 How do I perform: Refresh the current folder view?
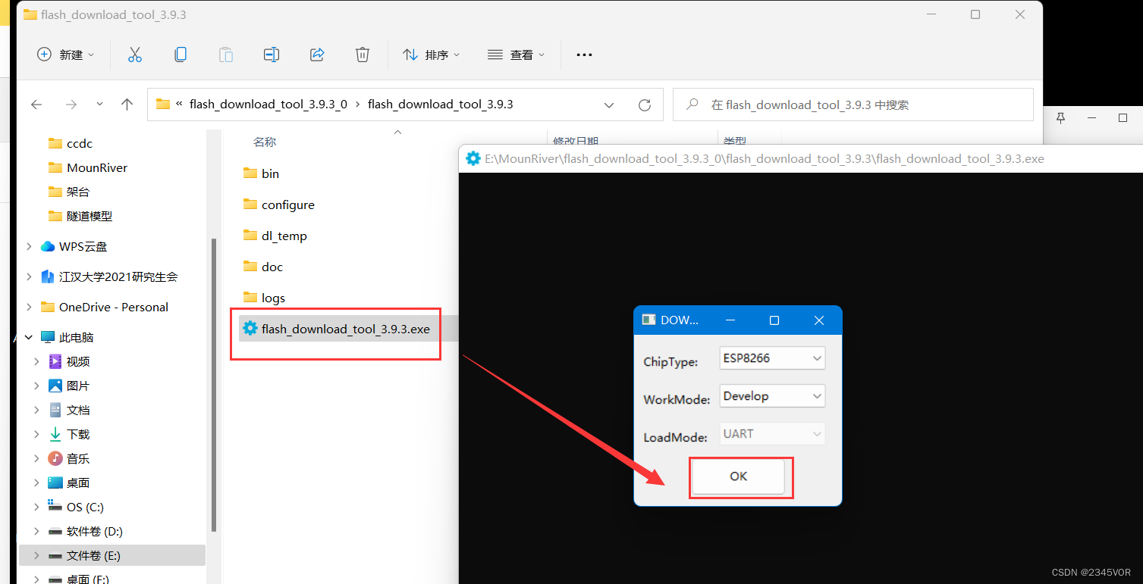[645, 105]
